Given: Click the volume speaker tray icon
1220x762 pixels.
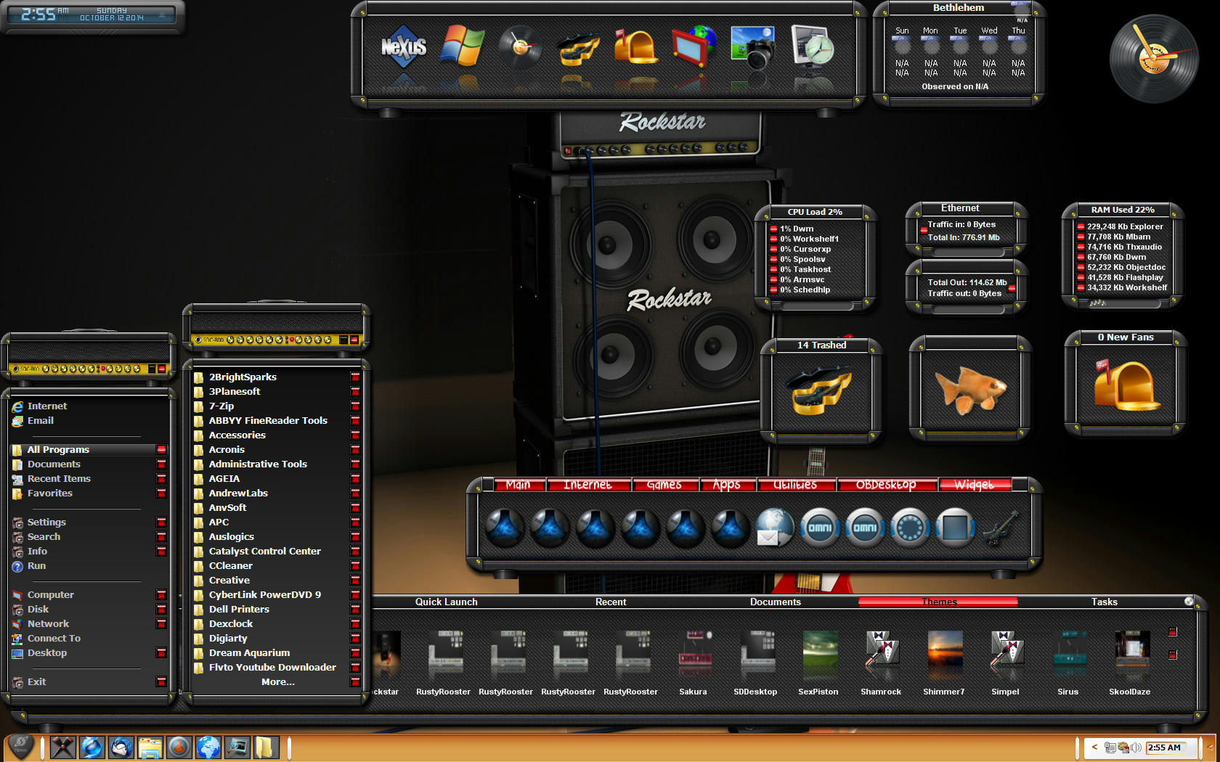Looking at the screenshot, I should pyautogui.click(x=1136, y=747).
